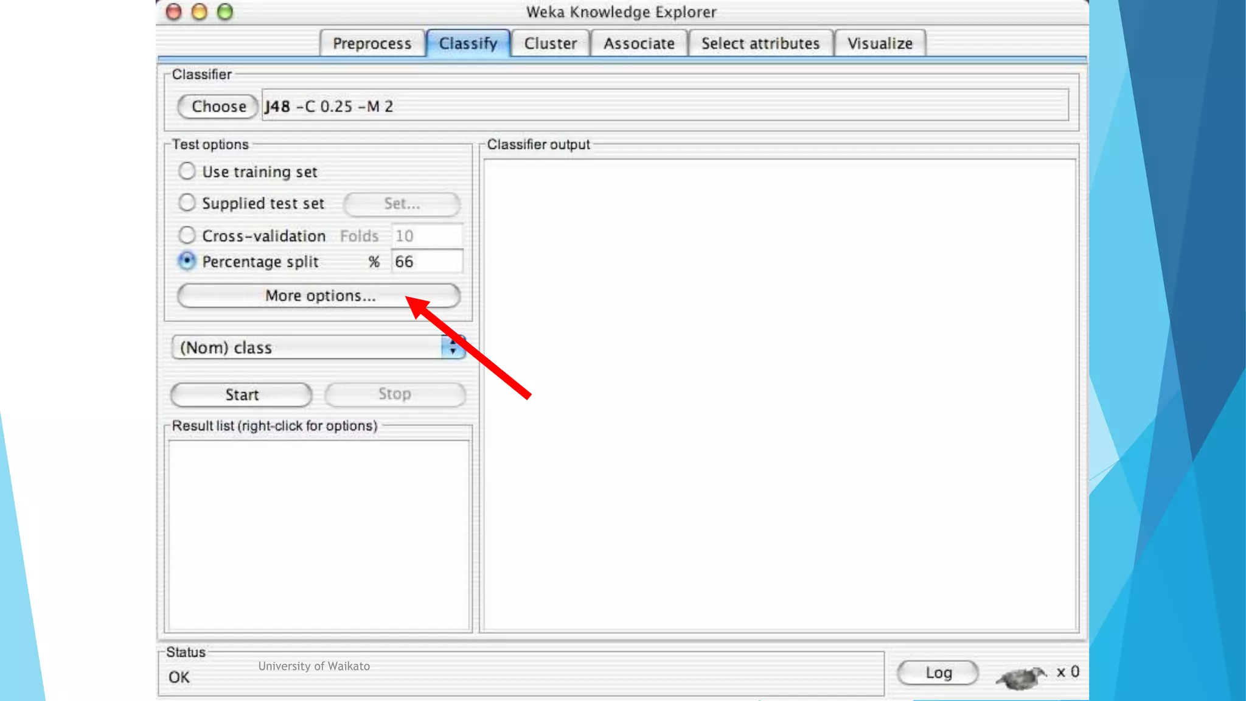Switch to the Preprocess tab
This screenshot has width=1246, height=701.
tap(372, 43)
